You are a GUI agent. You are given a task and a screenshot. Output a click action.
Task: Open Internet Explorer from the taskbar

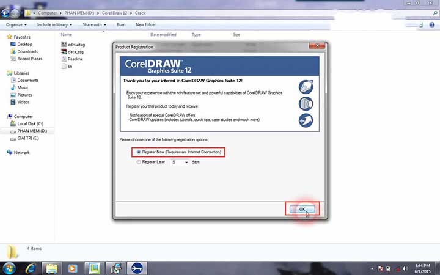[29, 268]
